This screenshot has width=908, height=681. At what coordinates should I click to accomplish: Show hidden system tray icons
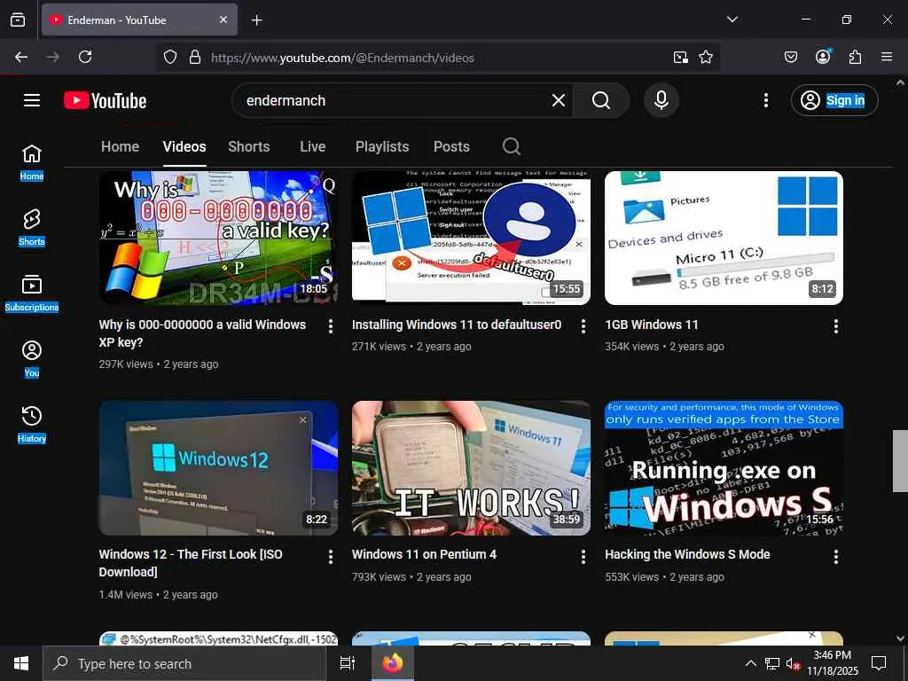[750, 663]
